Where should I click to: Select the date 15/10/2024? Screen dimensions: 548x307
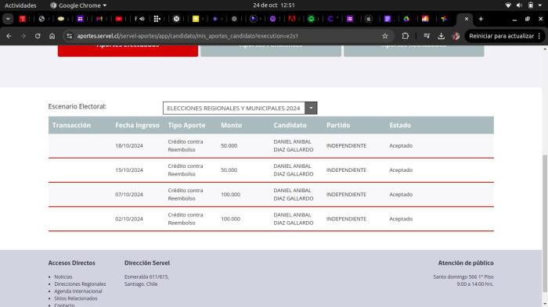129,170
